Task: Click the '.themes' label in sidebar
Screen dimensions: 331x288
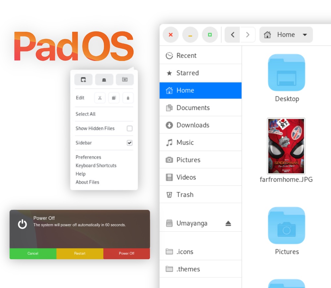Action: (188, 269)
